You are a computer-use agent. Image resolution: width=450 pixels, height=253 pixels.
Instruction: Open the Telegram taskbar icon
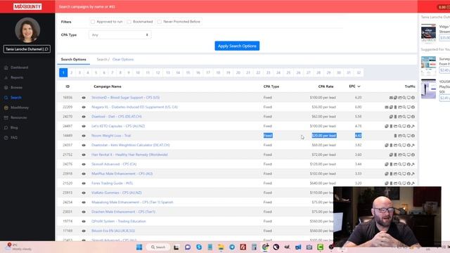pyautogui.click(x=232, y=247)
